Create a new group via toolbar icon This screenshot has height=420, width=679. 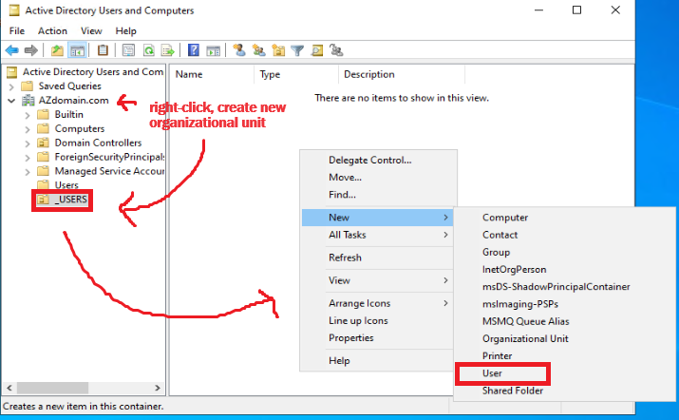tap(259, 50)
